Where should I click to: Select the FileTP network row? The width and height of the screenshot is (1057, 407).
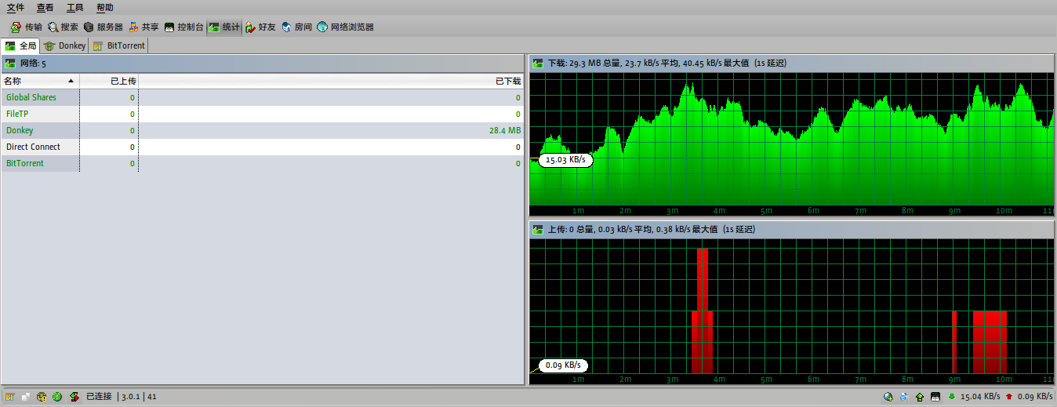(262, 114)
